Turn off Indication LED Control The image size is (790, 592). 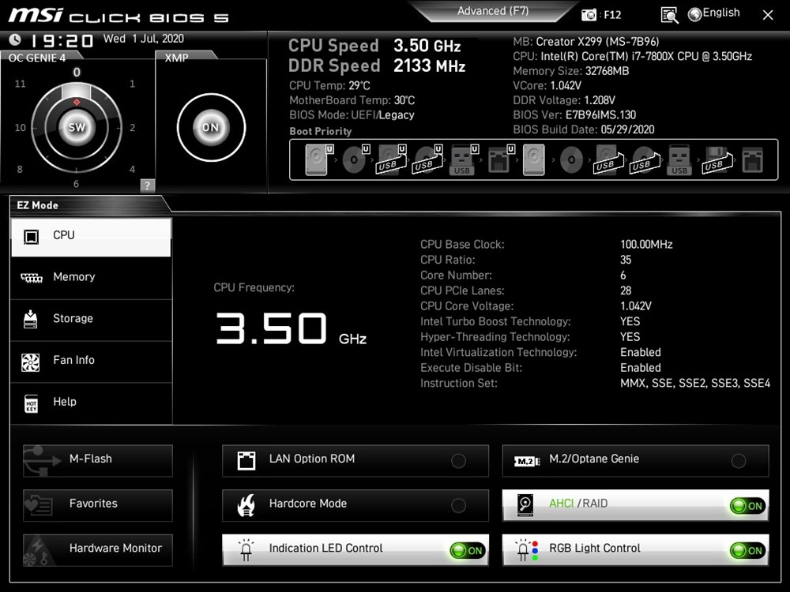(x=468, y=550)
